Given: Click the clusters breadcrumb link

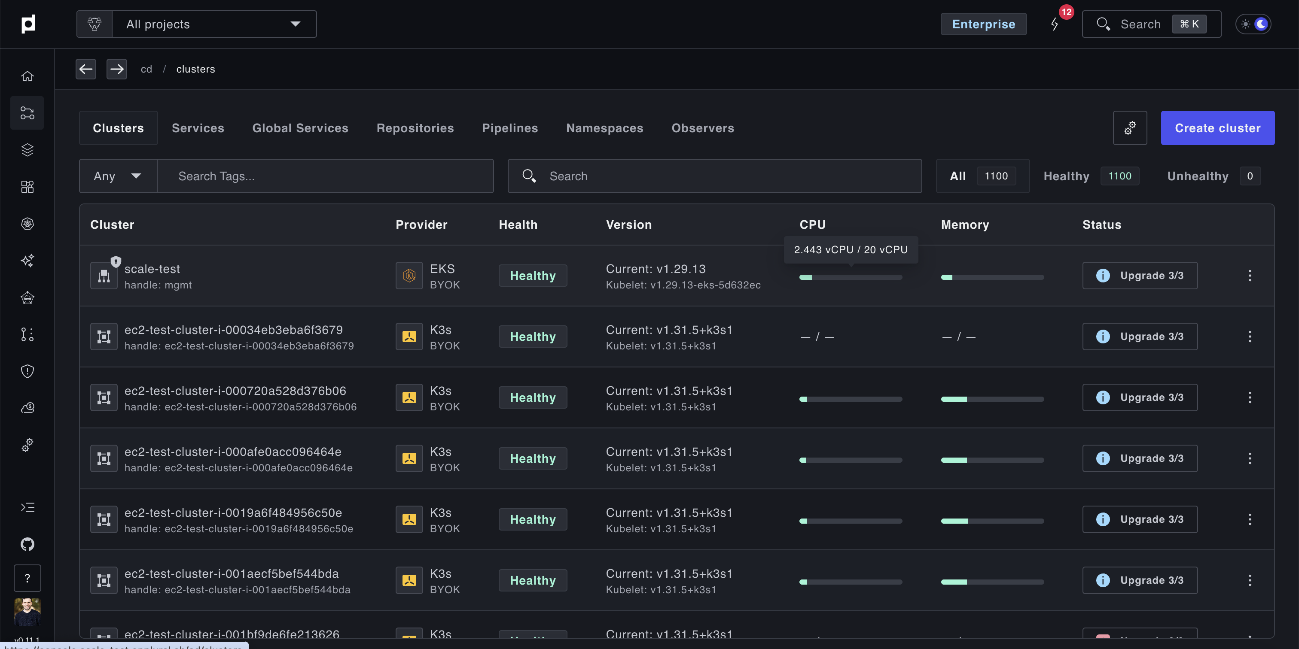Looking at the screenshot, I should coord(195,69).
